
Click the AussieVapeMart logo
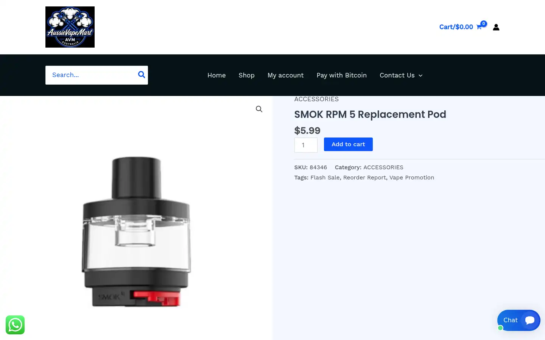pos(70,27)
